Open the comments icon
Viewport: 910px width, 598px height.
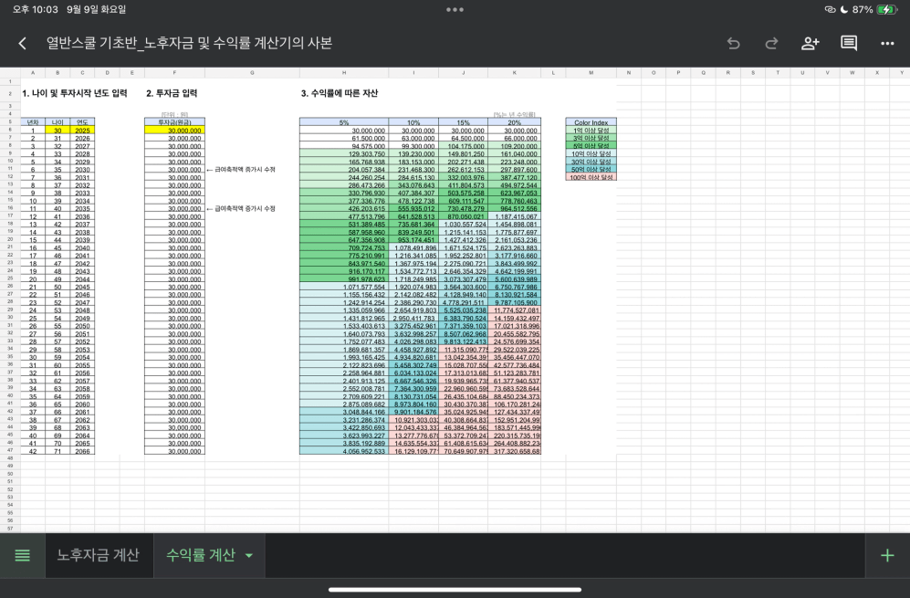pos(849,44)
